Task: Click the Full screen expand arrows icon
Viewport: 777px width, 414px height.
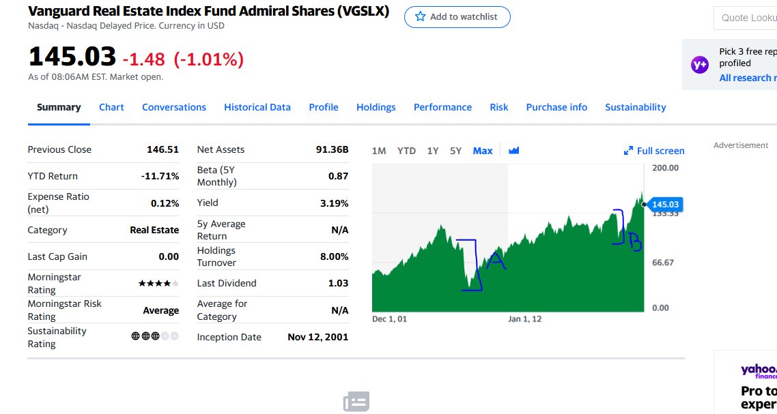Action: click(628, 151)
